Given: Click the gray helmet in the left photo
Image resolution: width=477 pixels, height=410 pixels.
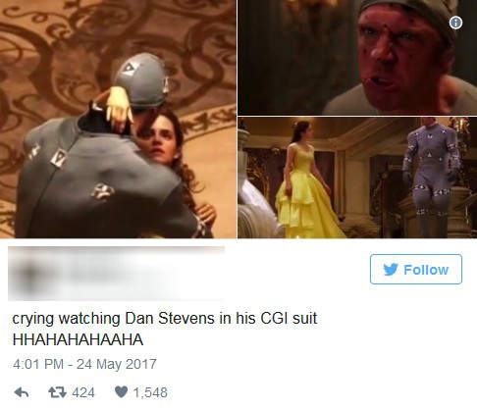Looking at the screenshot, I should point(143,80).
